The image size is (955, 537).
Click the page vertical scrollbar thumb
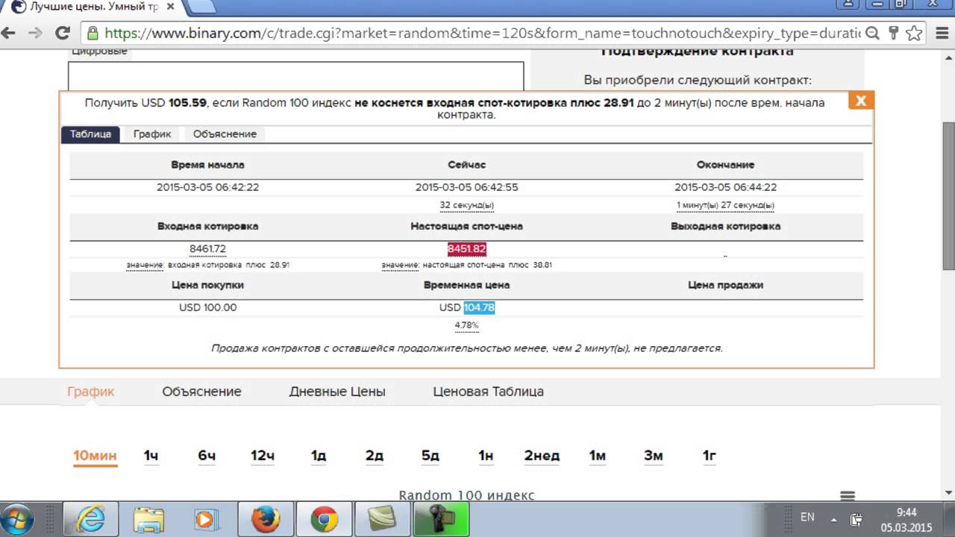(x=948, y=195)
